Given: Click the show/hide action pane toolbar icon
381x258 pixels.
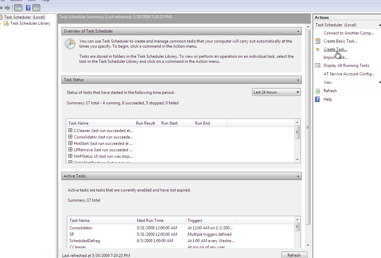Looking at the screenshot, I should click(x=36, y=8).
